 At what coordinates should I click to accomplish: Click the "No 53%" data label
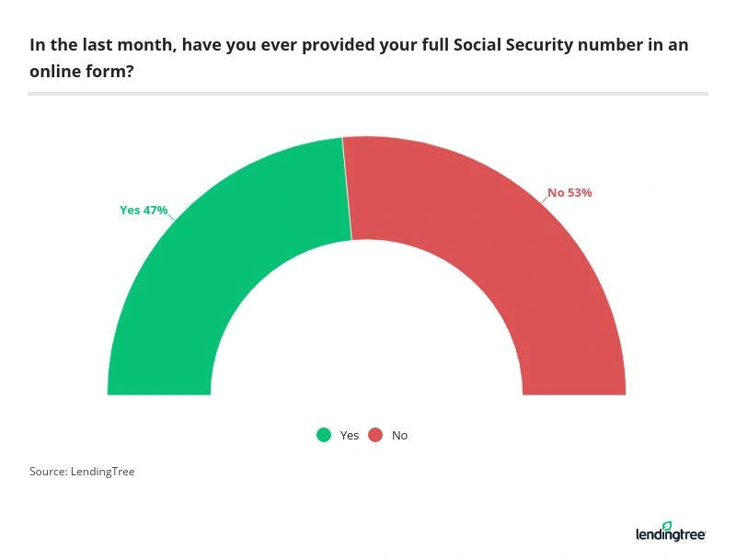(569, 193)
